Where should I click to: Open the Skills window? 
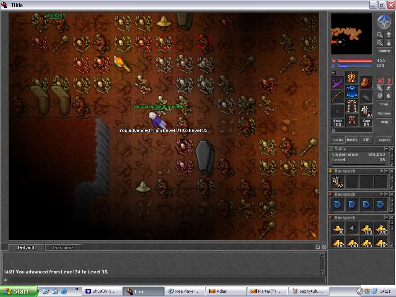point(338,140)
